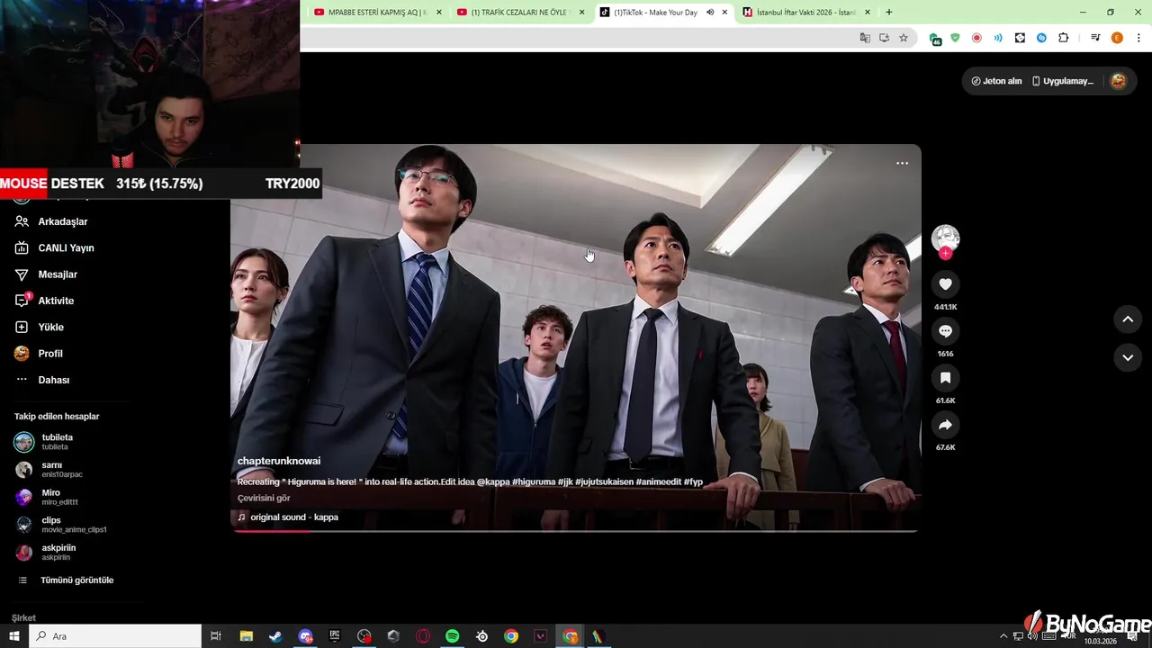Open Steam from taskbar

[275, 636]
